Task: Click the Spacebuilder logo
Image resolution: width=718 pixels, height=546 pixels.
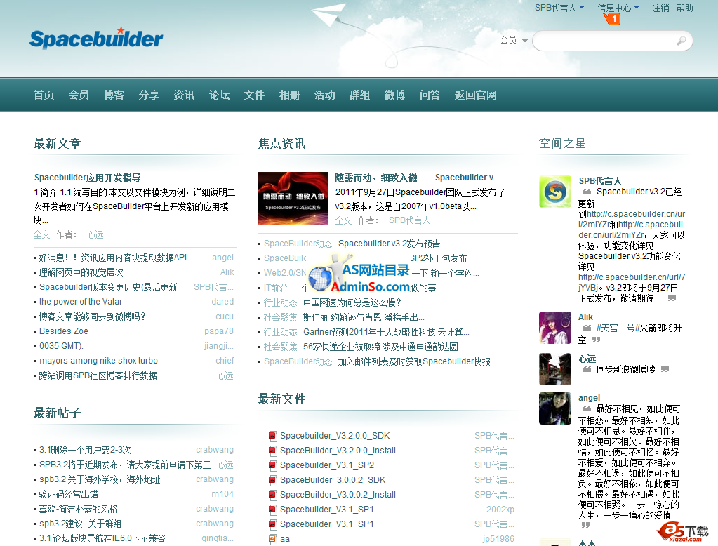Action: pos(96,38)
